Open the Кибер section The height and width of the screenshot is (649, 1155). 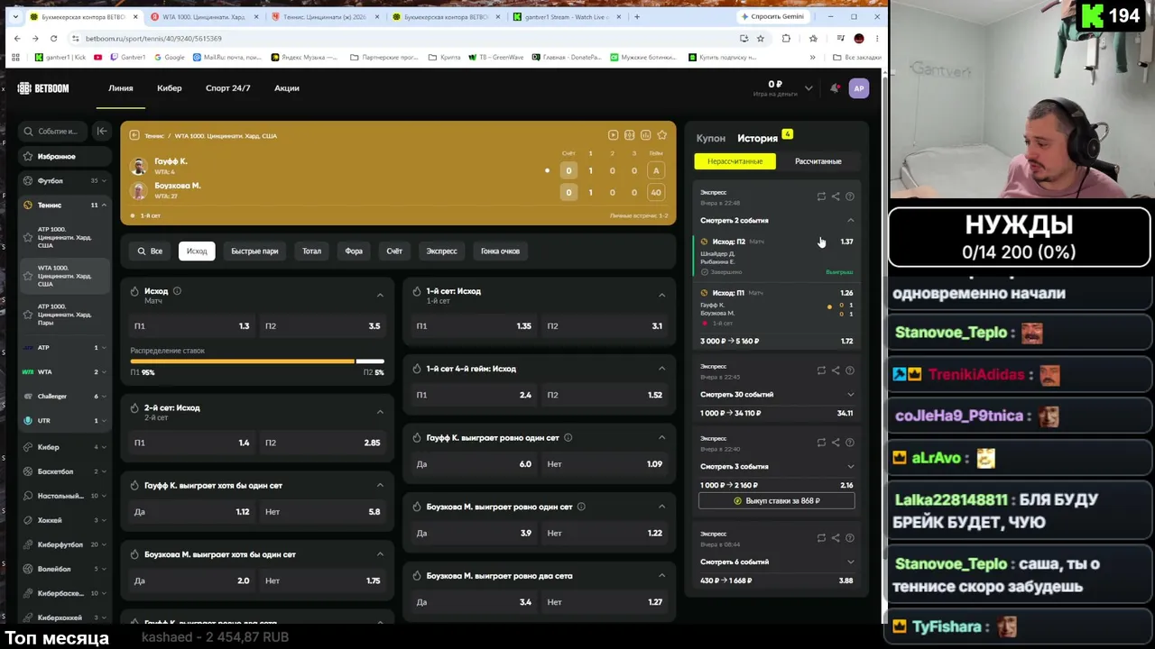click(170, 88)
